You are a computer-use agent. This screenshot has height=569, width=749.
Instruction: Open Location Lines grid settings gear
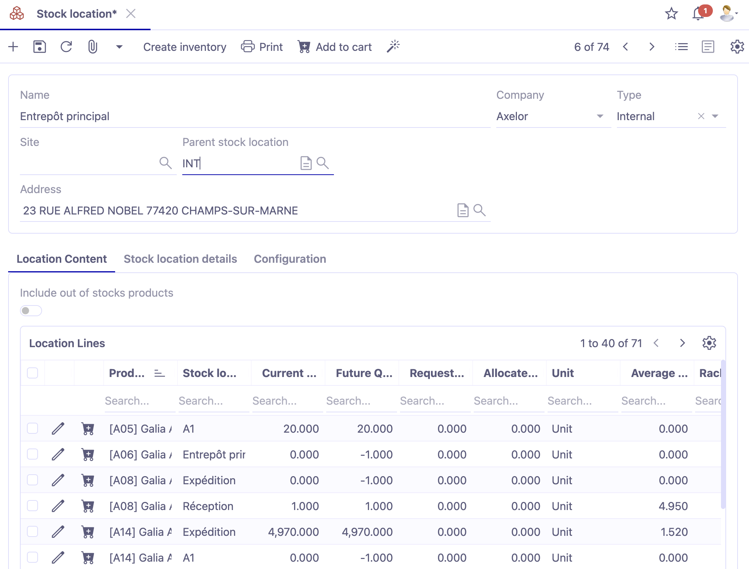click(x=709, y=343)
